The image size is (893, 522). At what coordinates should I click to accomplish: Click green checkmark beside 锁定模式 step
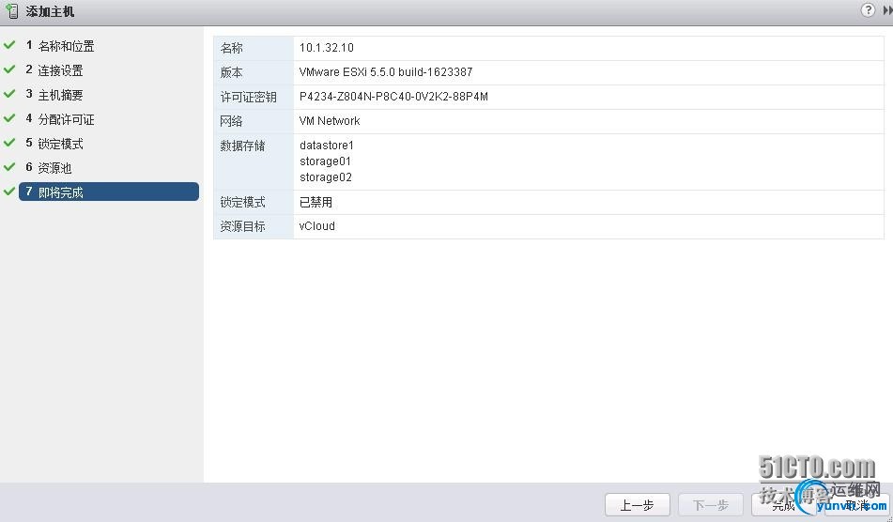9,143
